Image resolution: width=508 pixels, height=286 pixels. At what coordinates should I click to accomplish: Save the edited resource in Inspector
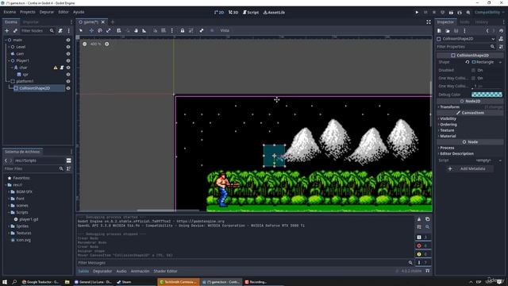point(456,31)
